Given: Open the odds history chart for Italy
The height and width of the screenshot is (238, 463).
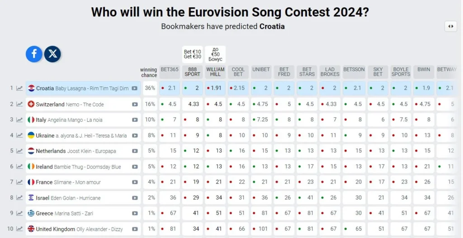Looking at the screenshot, I should [x=20, y=120].
